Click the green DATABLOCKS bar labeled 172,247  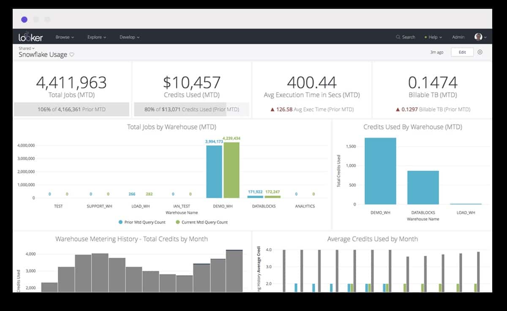coord(273,197)
